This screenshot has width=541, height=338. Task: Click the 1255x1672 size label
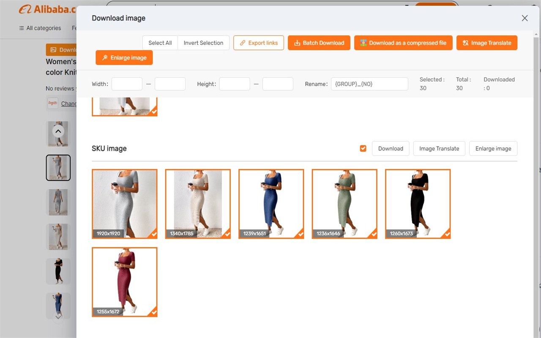tap(108, 311)
